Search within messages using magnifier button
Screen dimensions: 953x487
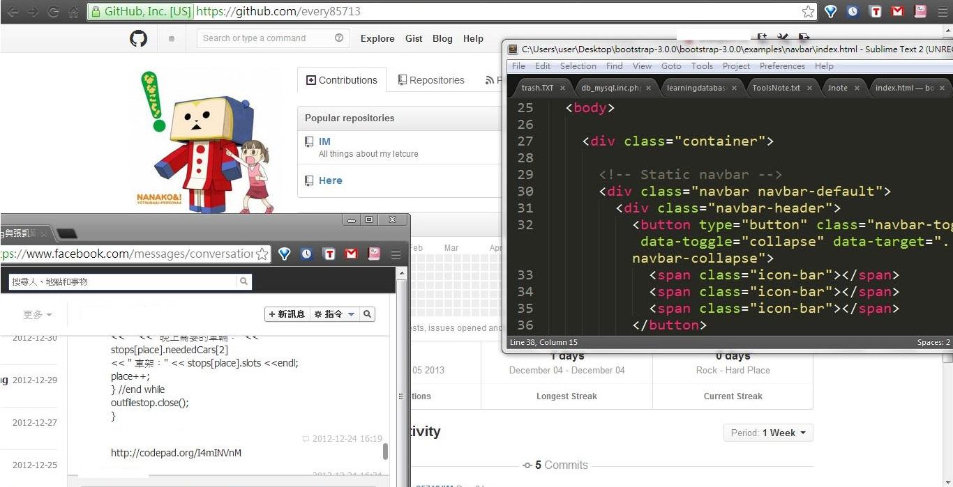click(x=368, y=314)
